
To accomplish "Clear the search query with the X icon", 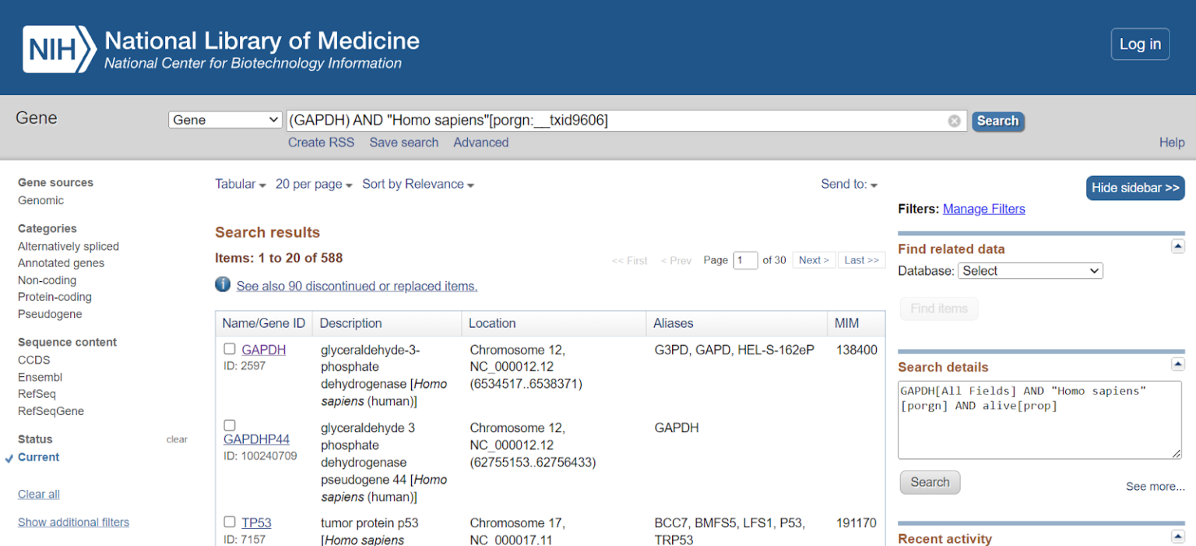I will pyautogui.click(x=954, y=121).
